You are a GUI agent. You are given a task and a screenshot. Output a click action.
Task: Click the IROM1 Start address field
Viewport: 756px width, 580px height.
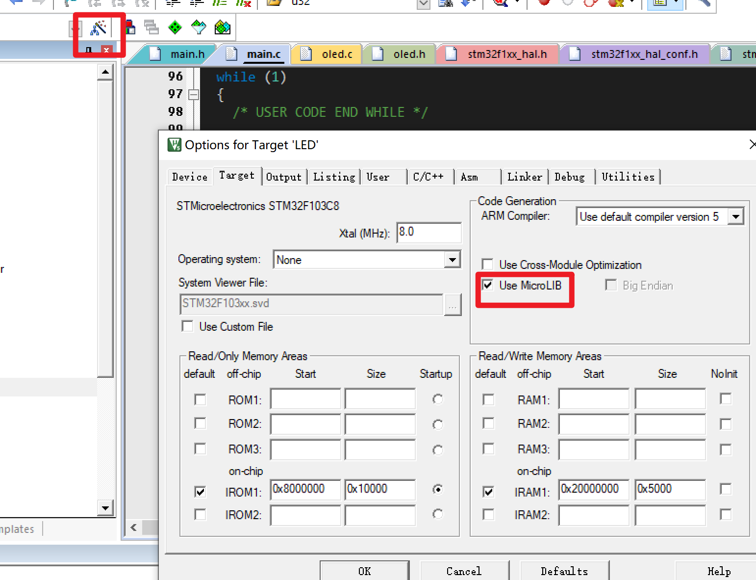coord(305,489)
